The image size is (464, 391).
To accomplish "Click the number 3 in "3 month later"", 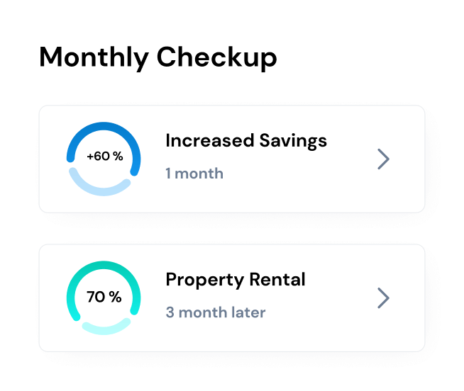I will point(170,312).
